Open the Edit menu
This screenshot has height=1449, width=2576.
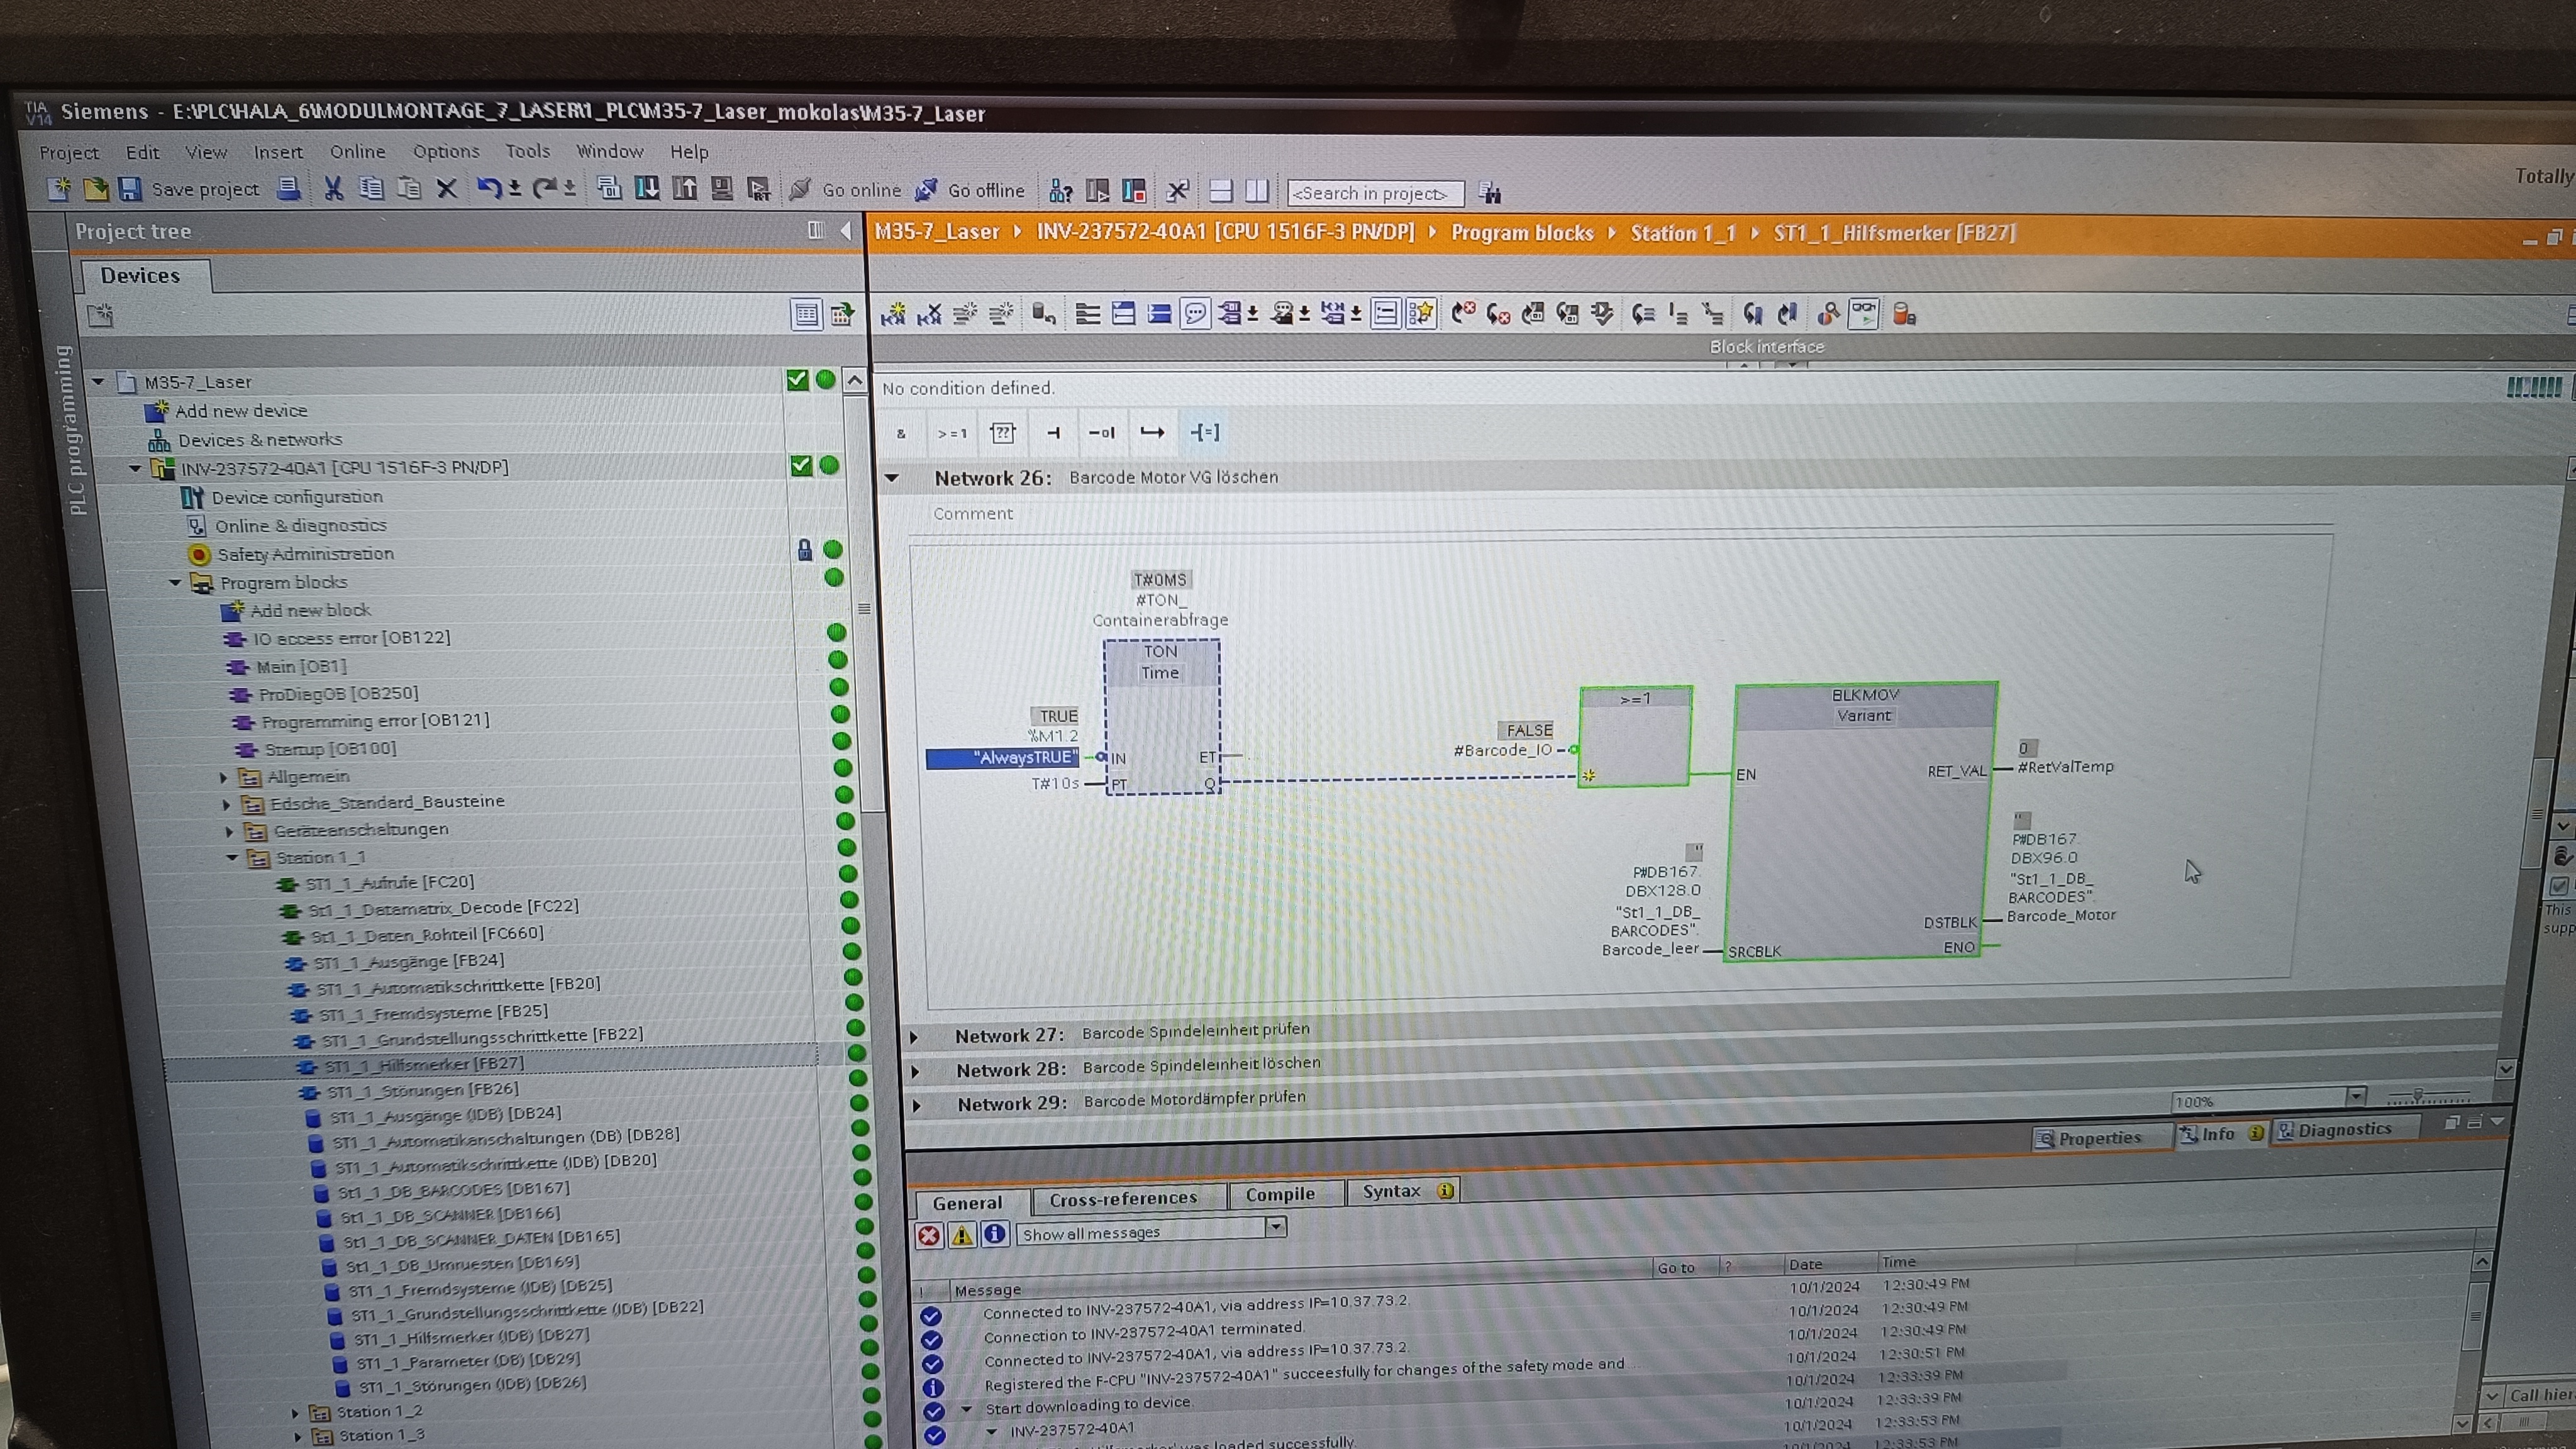tap(142, 152)
